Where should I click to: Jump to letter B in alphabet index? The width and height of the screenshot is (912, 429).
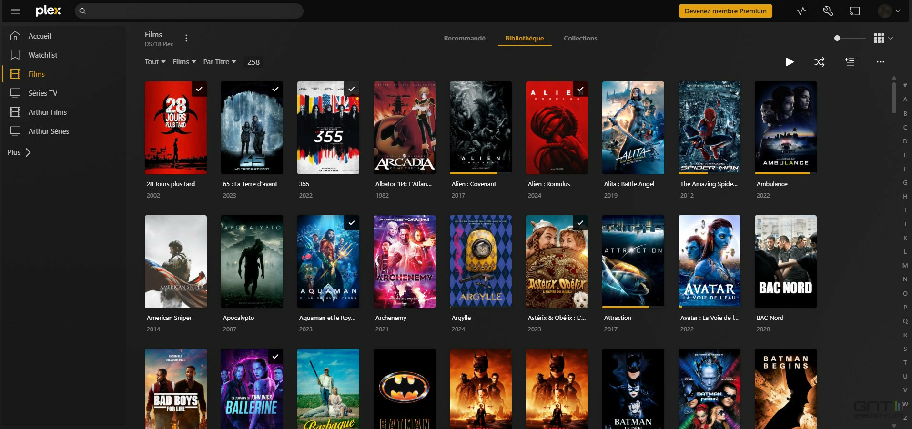click(905, 113)
